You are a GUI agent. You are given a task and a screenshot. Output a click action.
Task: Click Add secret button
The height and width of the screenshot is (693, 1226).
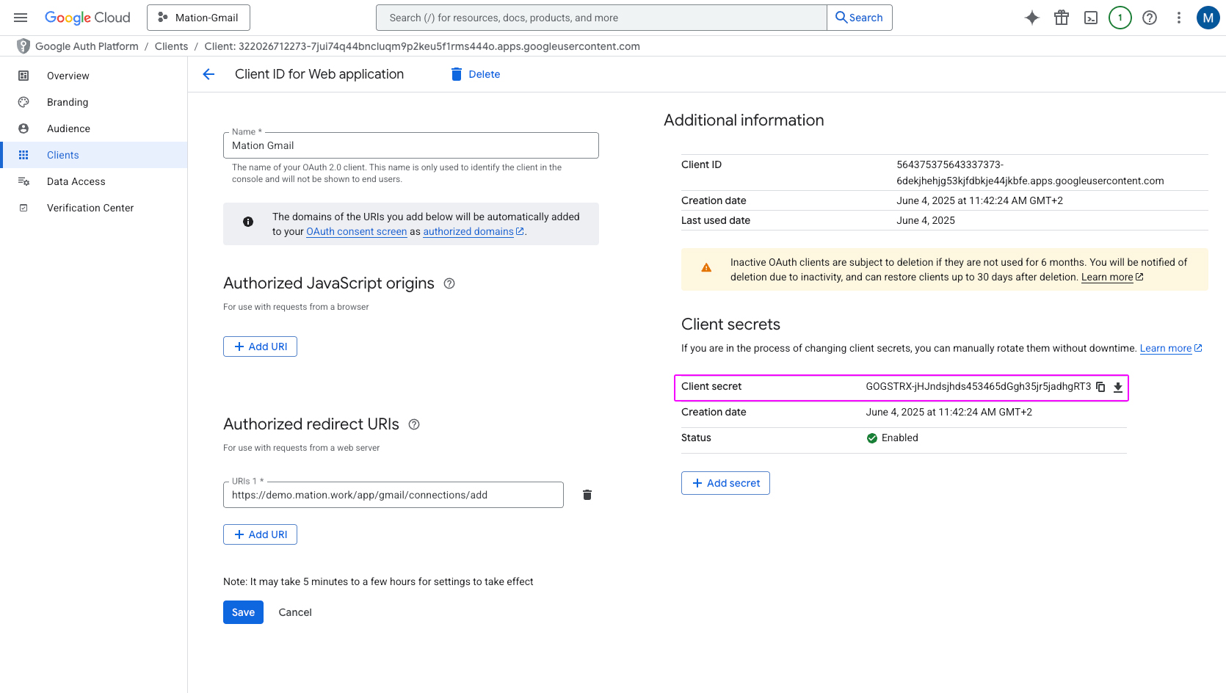point(725,483)
